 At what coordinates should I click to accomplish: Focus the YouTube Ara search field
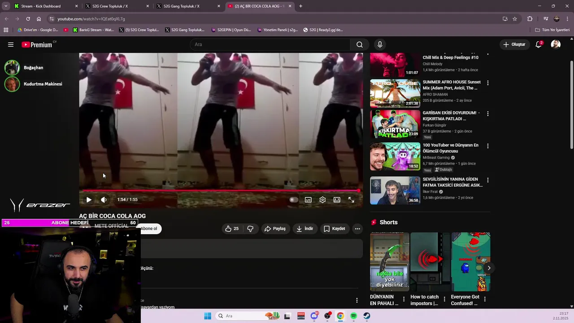270,44
